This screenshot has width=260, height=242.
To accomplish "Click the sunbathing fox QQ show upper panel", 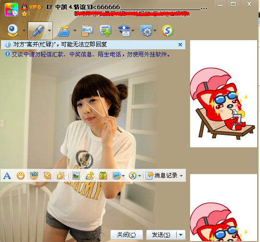I will click(x=223, y=94).
